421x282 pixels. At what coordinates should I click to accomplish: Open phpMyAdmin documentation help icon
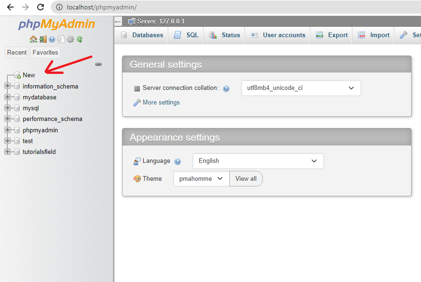coord(52,39)
